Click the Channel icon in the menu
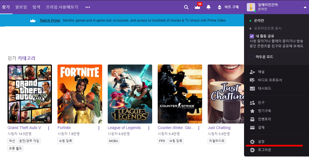The height and width of the screenshot is (157, 309). 252,72
